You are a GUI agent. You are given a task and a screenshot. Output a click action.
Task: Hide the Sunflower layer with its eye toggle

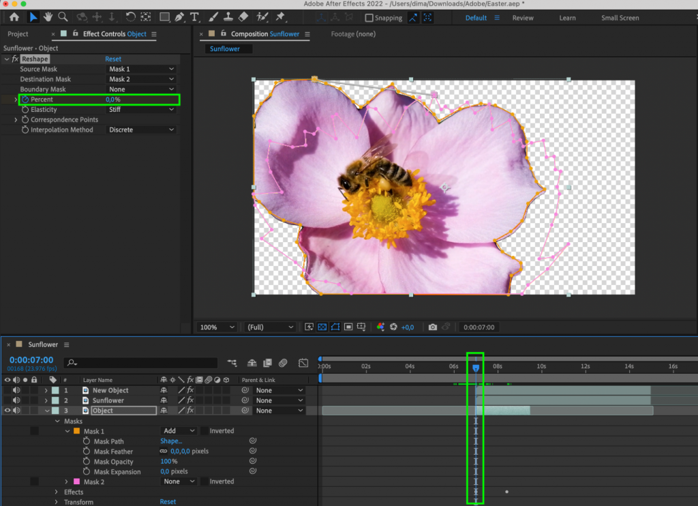[x=6, y=400]
